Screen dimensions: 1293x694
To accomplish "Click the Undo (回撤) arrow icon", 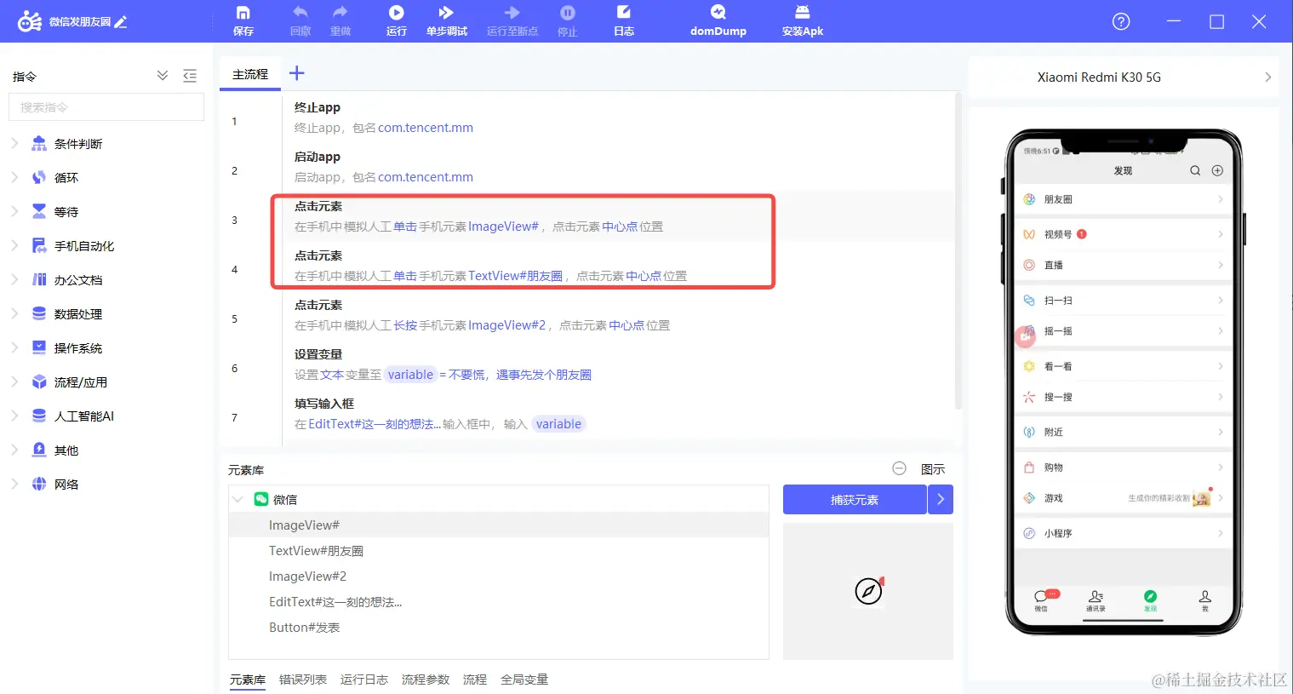I will [x=300, y=12].
